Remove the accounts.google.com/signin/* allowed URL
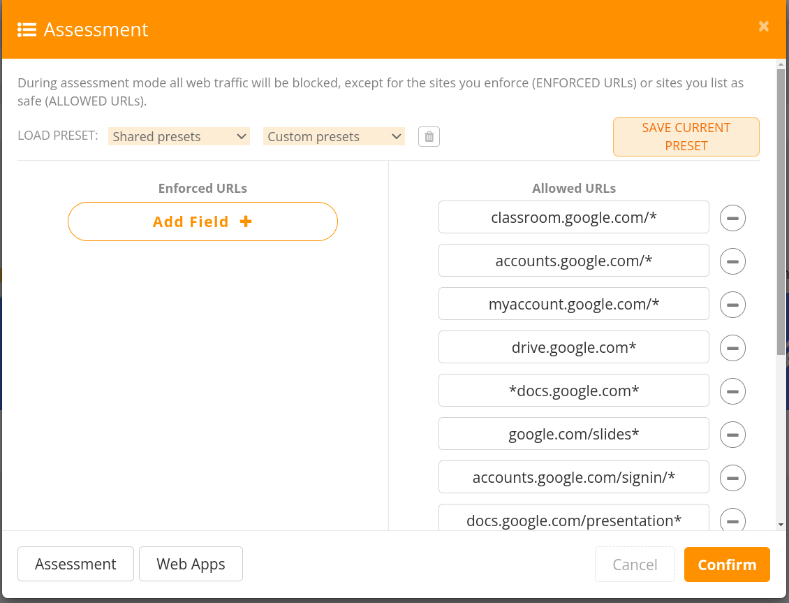 [x=732, y=478]
